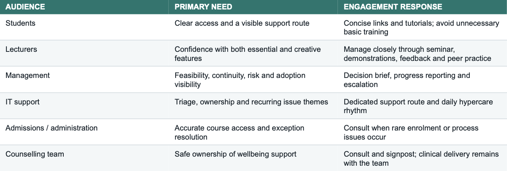This screenshot has width=507, height=171.
Task: Click 'Triage, ownership and recurring issue themes'
Action: (x=251, y=102)
